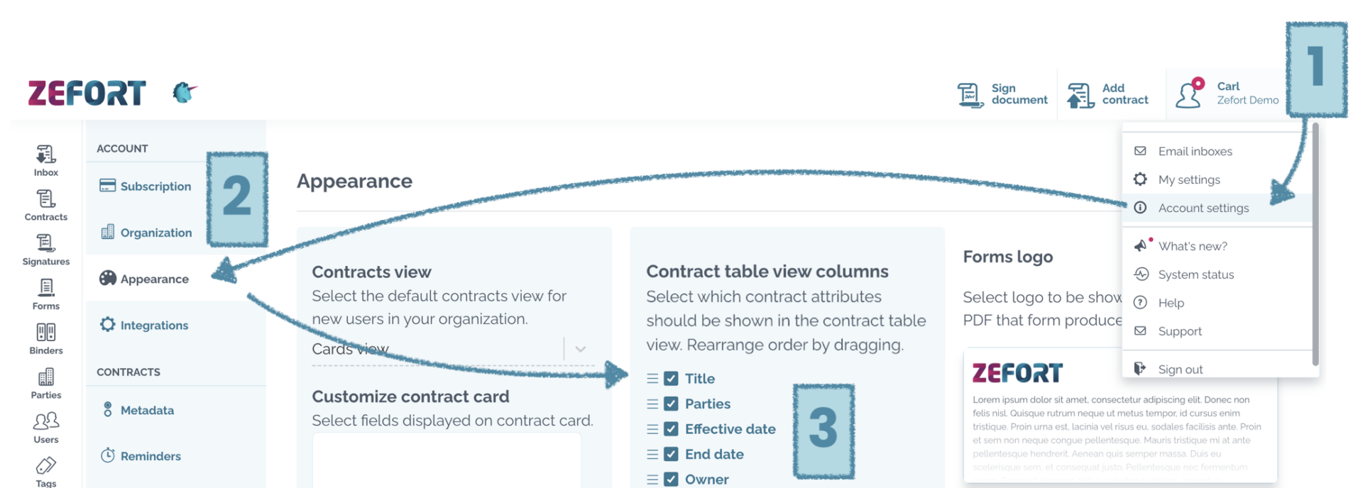Open the Signatures section

coord(45,248)
